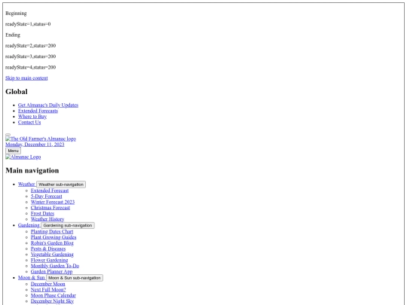Click the readyState=4,status=200 text line

coord(31,68)
